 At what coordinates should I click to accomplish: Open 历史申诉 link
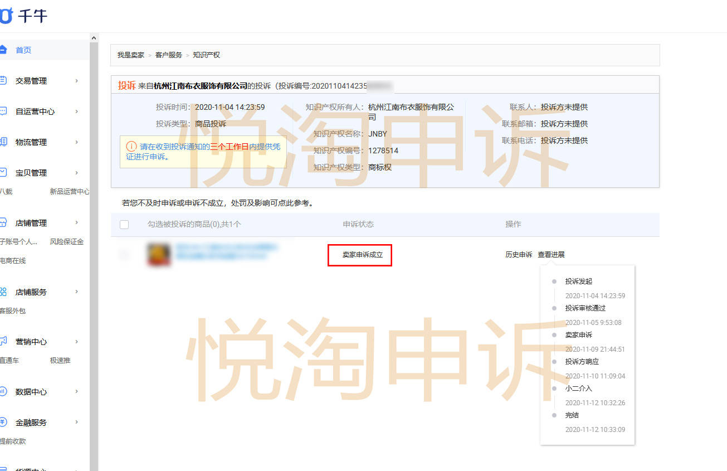519,255
